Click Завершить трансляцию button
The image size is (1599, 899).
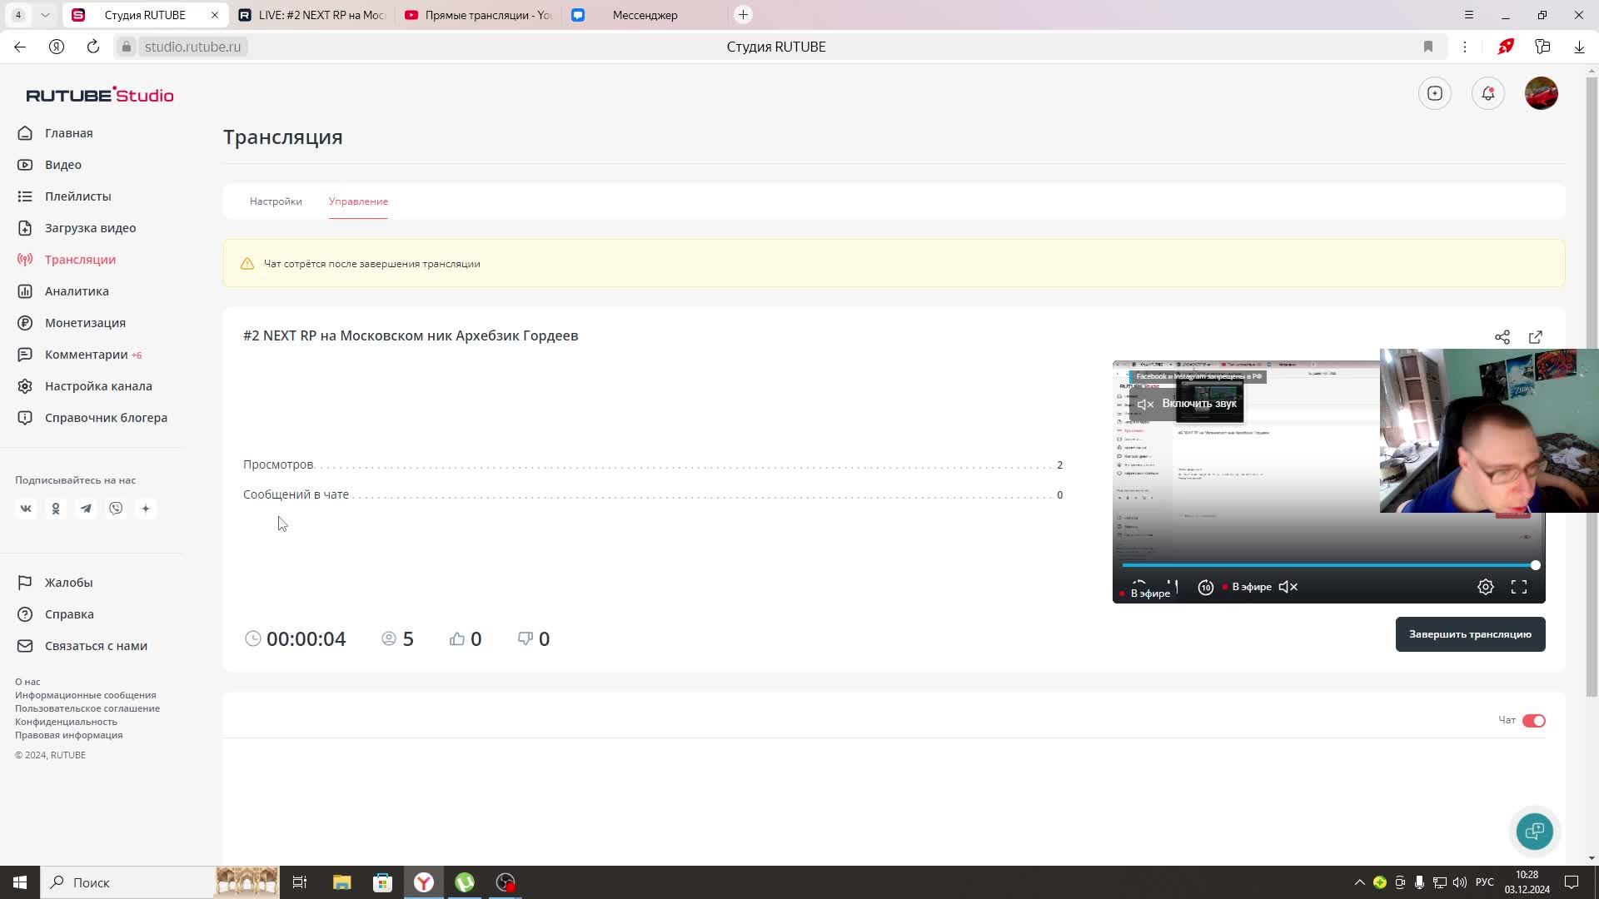1470,634
